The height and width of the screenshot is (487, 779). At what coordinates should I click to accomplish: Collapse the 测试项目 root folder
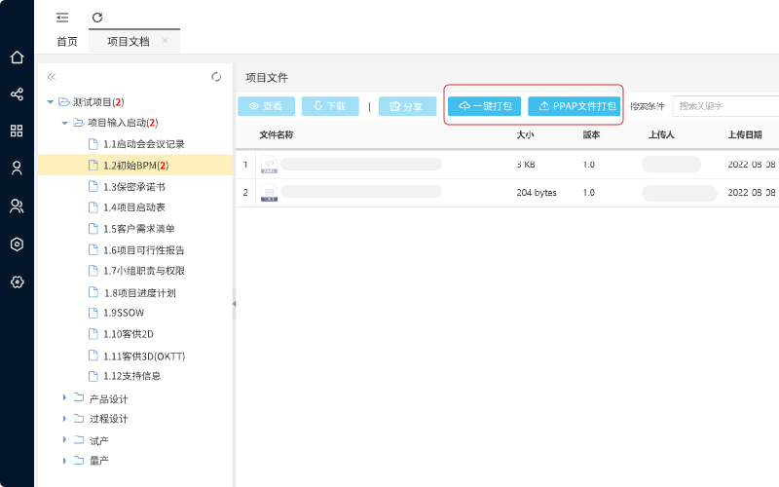(x=50, y=101)
